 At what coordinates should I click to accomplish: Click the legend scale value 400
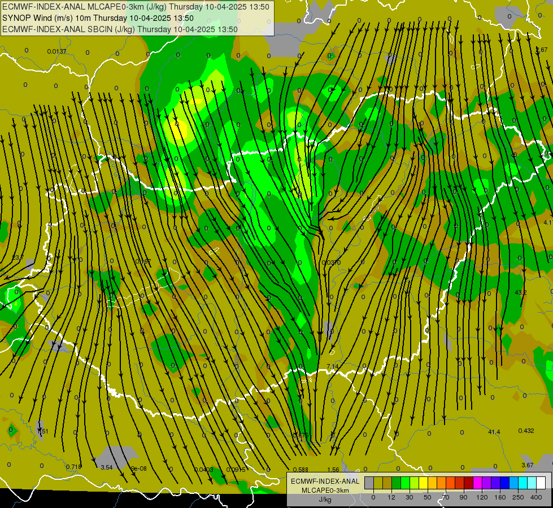(536, 497)
